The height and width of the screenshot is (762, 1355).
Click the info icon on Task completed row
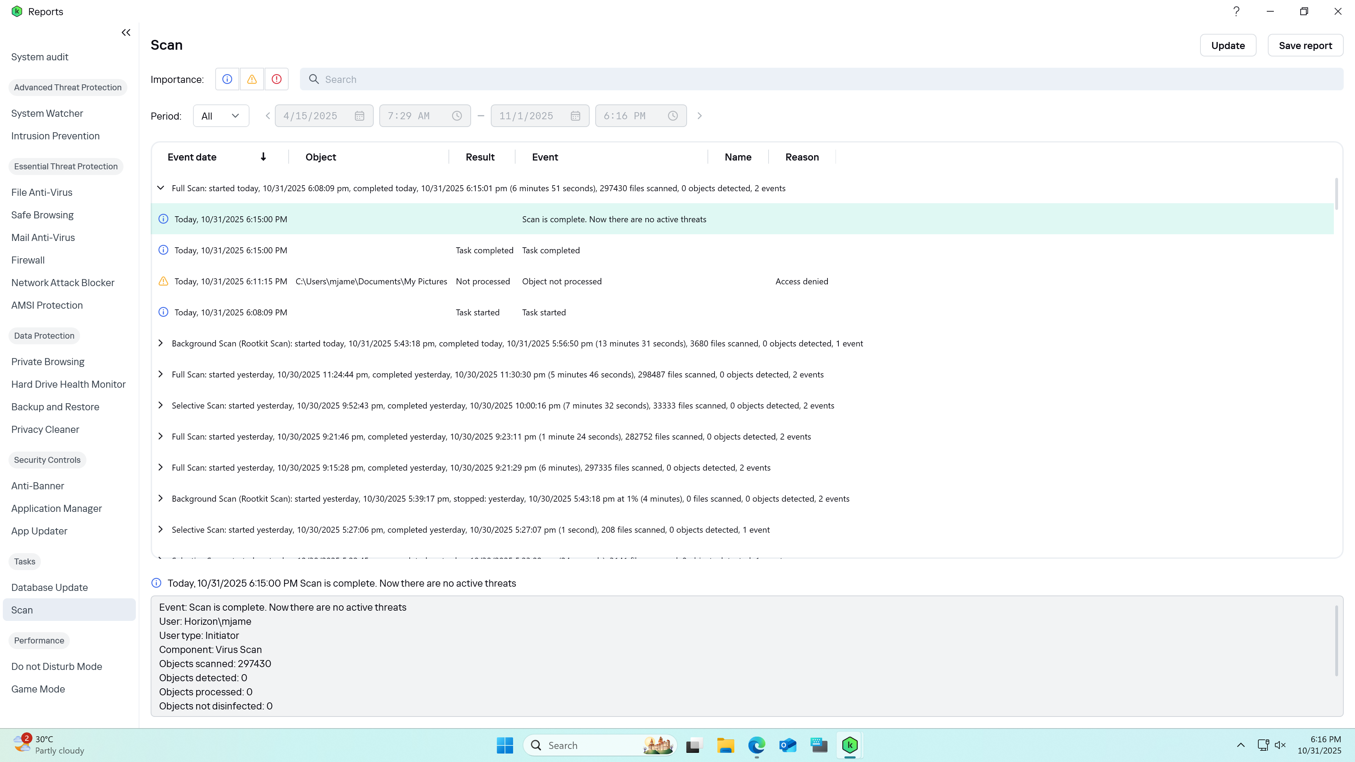point(164,250)
